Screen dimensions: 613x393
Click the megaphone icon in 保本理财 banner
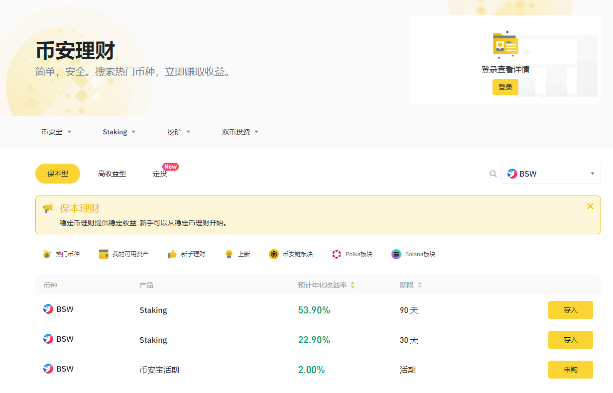[48, 208]
